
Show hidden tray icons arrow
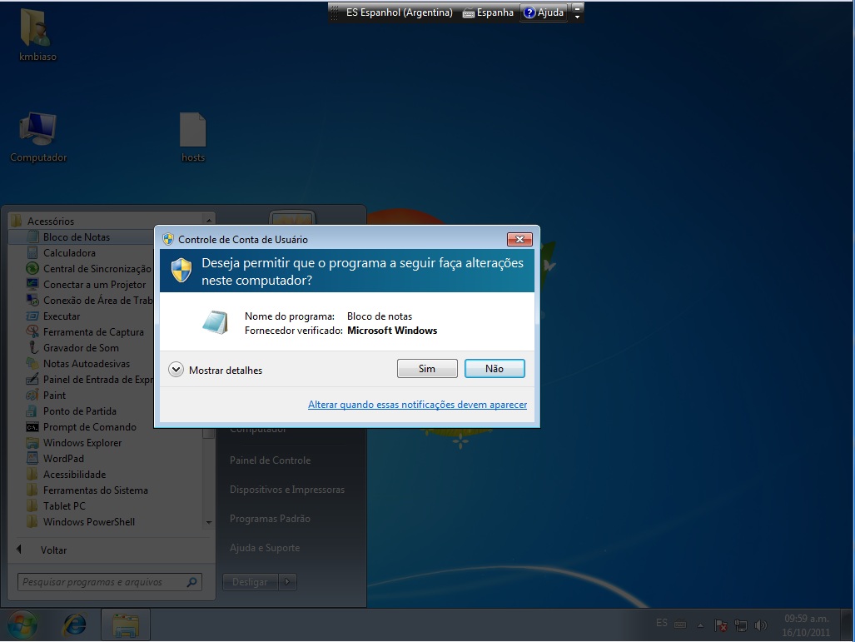701,625
